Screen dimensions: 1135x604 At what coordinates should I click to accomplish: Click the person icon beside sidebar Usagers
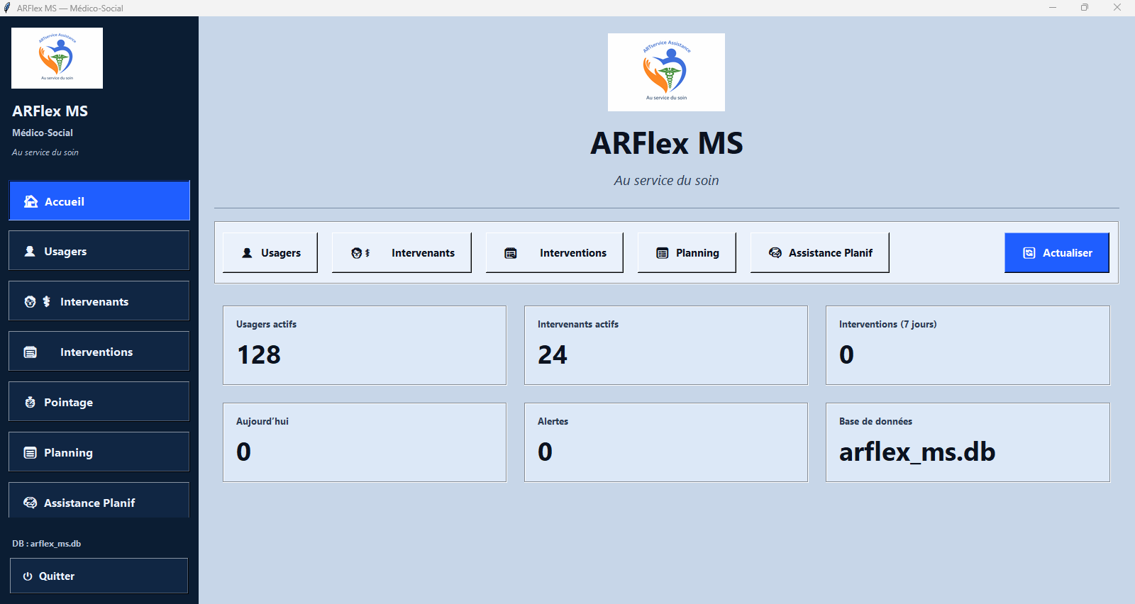(x=30, y=251)
